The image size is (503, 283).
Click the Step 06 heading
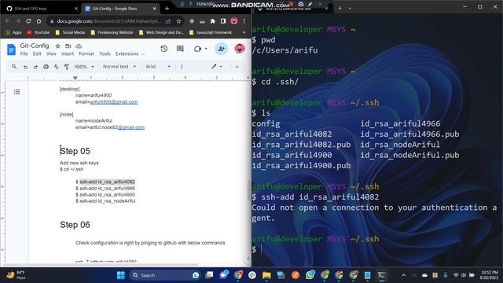(x=75, y=225)
